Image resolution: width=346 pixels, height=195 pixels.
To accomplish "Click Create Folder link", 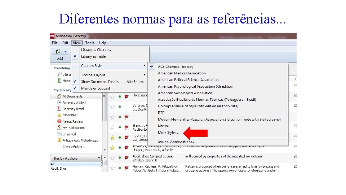I will click(74, 146).
